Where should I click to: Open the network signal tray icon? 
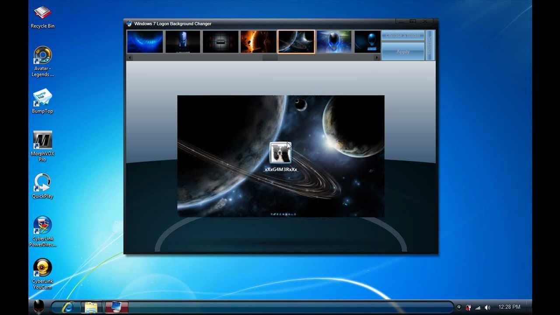(478, 308)
